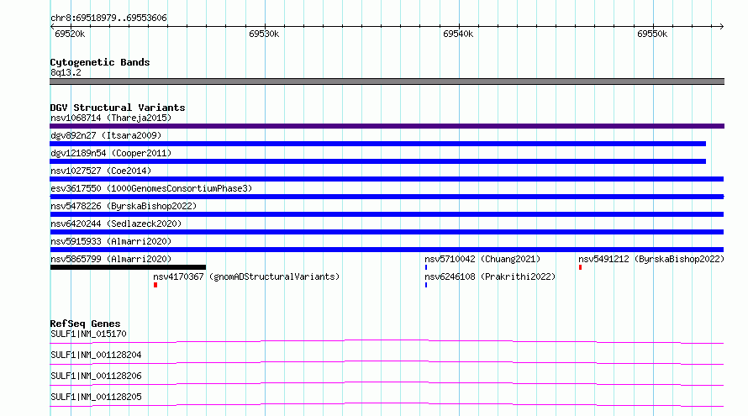
Task: Click nsv5915933 (Almarri2020) variant label
Action: 111,241
